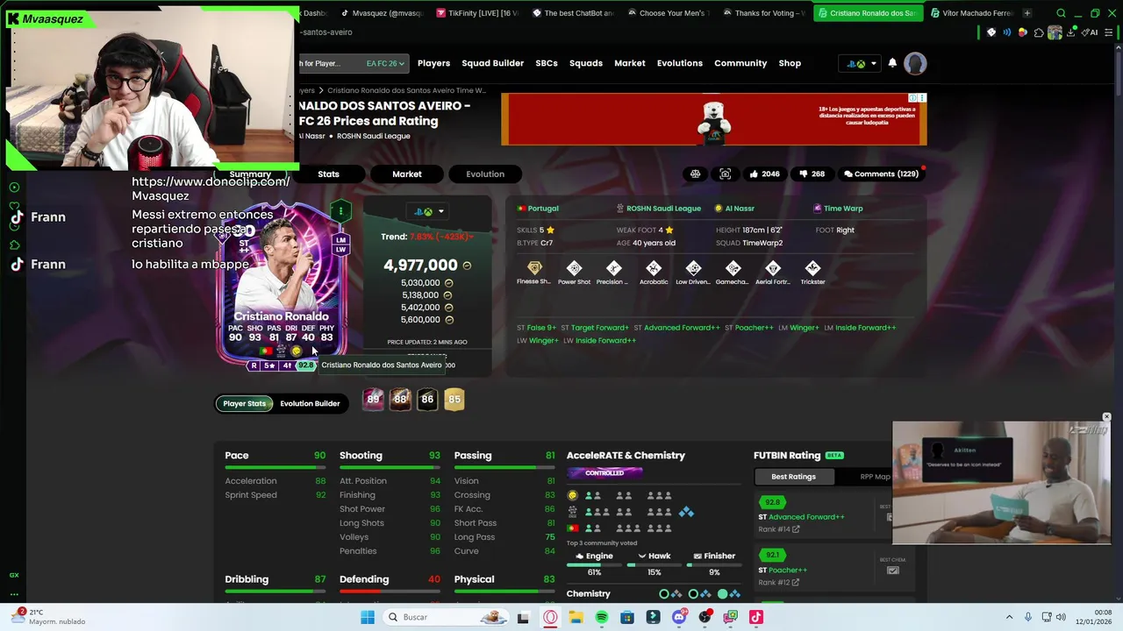Select the Acrobatic playstyle icon
Screen dimensions: 1123x631
(654, 267)
